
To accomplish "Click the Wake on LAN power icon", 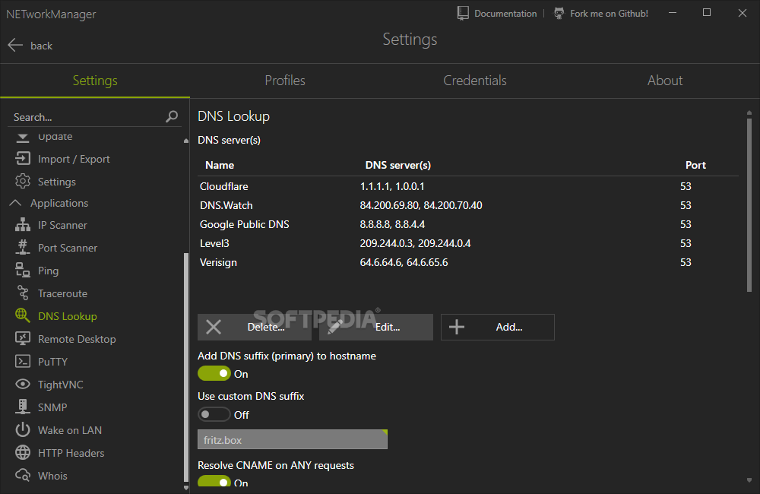I will (22, 429).
